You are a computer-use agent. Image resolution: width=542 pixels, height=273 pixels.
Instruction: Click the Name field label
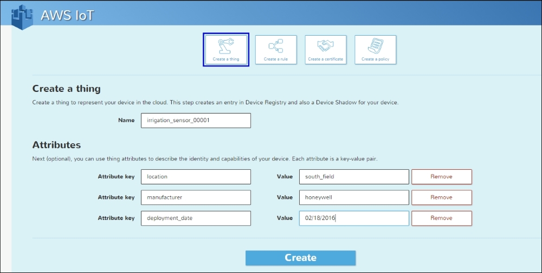pos(126,121)
